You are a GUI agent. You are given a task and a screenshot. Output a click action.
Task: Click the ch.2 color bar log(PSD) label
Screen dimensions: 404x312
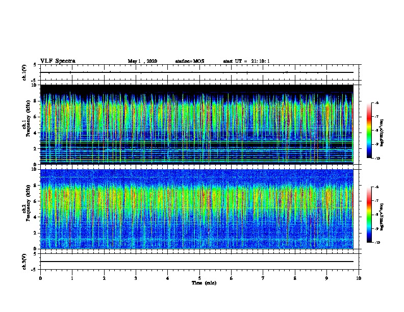pyautogui.click(x=382, y=217)
